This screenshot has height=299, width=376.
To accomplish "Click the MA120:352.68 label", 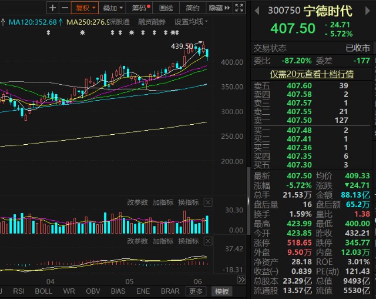I will 33,22.
